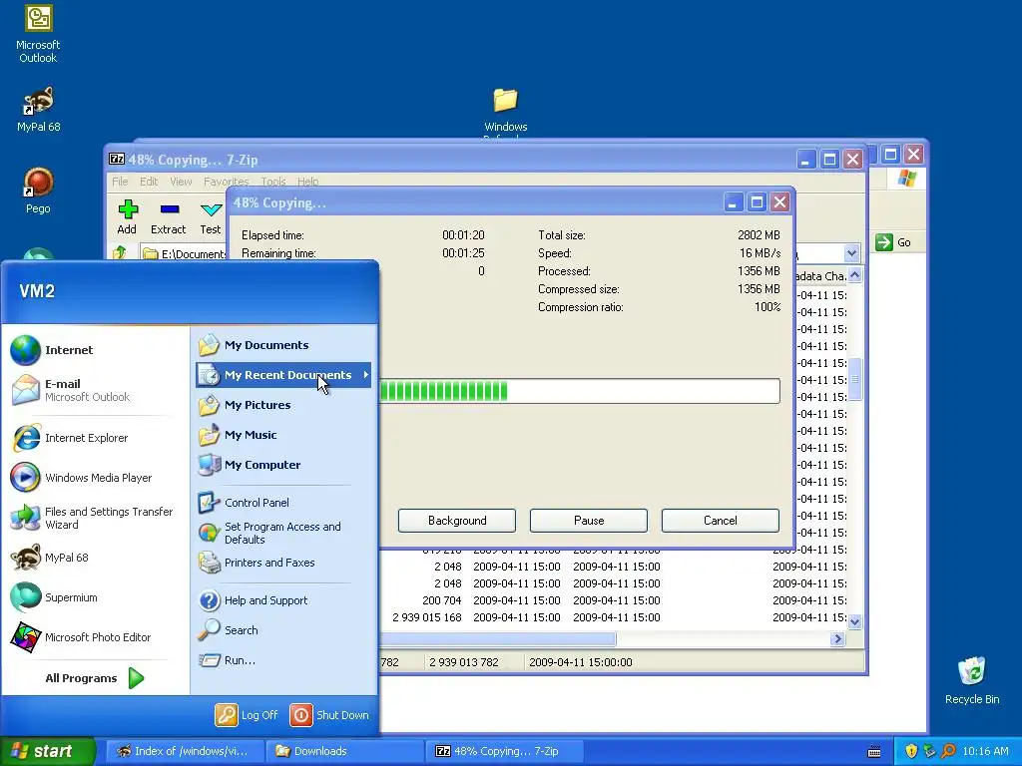1022x766 pixels.
Task: Open Microsoft Outlook desktop shortcut
Action: point(38,34)
